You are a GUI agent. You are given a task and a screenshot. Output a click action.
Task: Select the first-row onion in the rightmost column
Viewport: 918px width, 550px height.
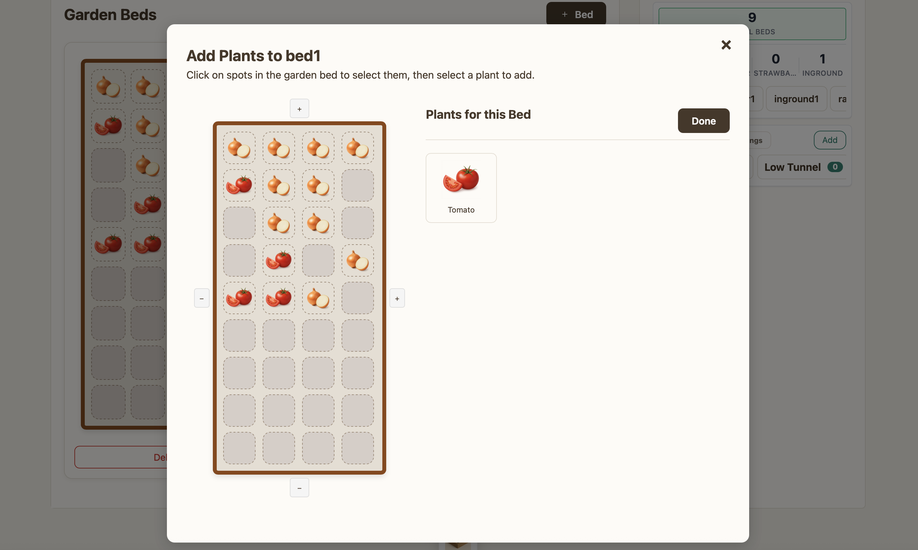click(357, 148)
